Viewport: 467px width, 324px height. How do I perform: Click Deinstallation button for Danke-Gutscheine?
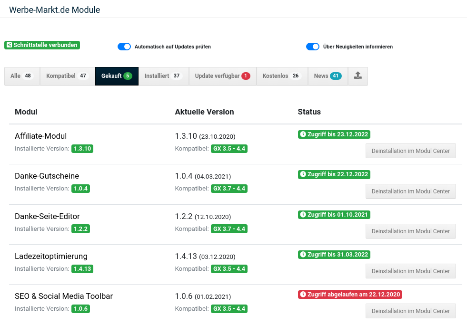[x=410, y=191]
